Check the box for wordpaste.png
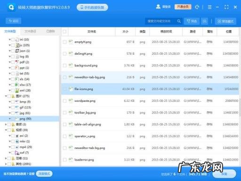Image resolution: width=241 pixels, height=181 pixels. pyautogui.click(x=64, y=101)
